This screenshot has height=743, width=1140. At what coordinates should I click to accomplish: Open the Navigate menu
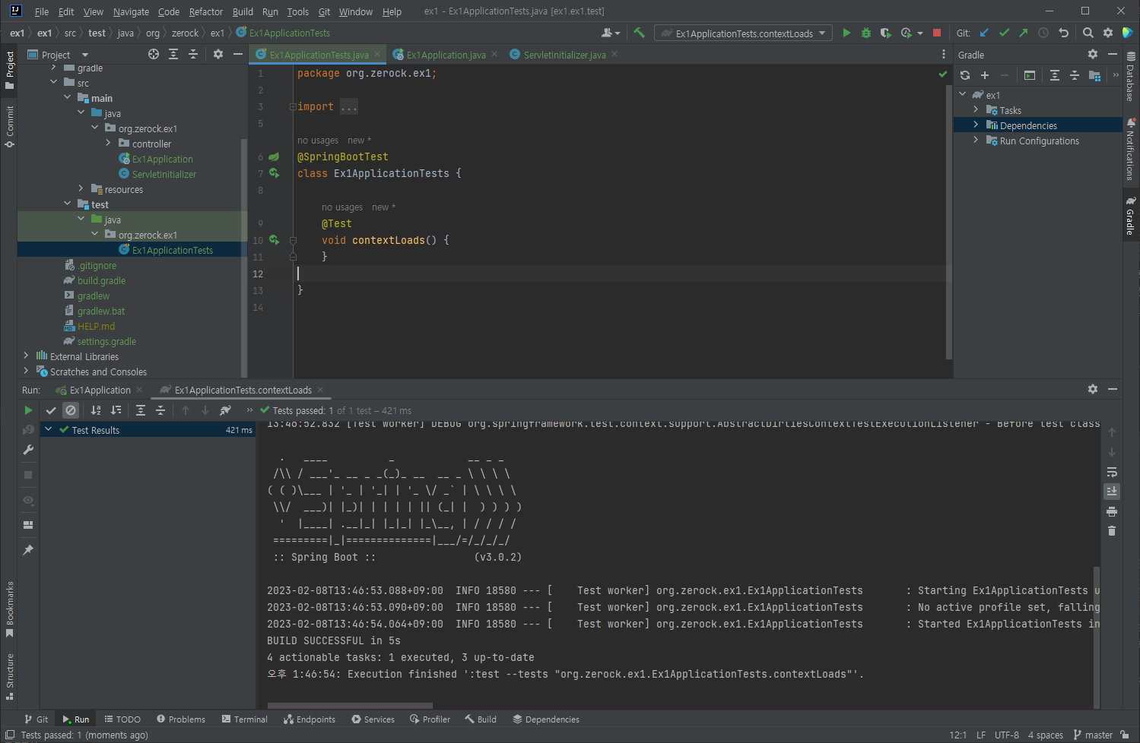(x=131, y=11)
